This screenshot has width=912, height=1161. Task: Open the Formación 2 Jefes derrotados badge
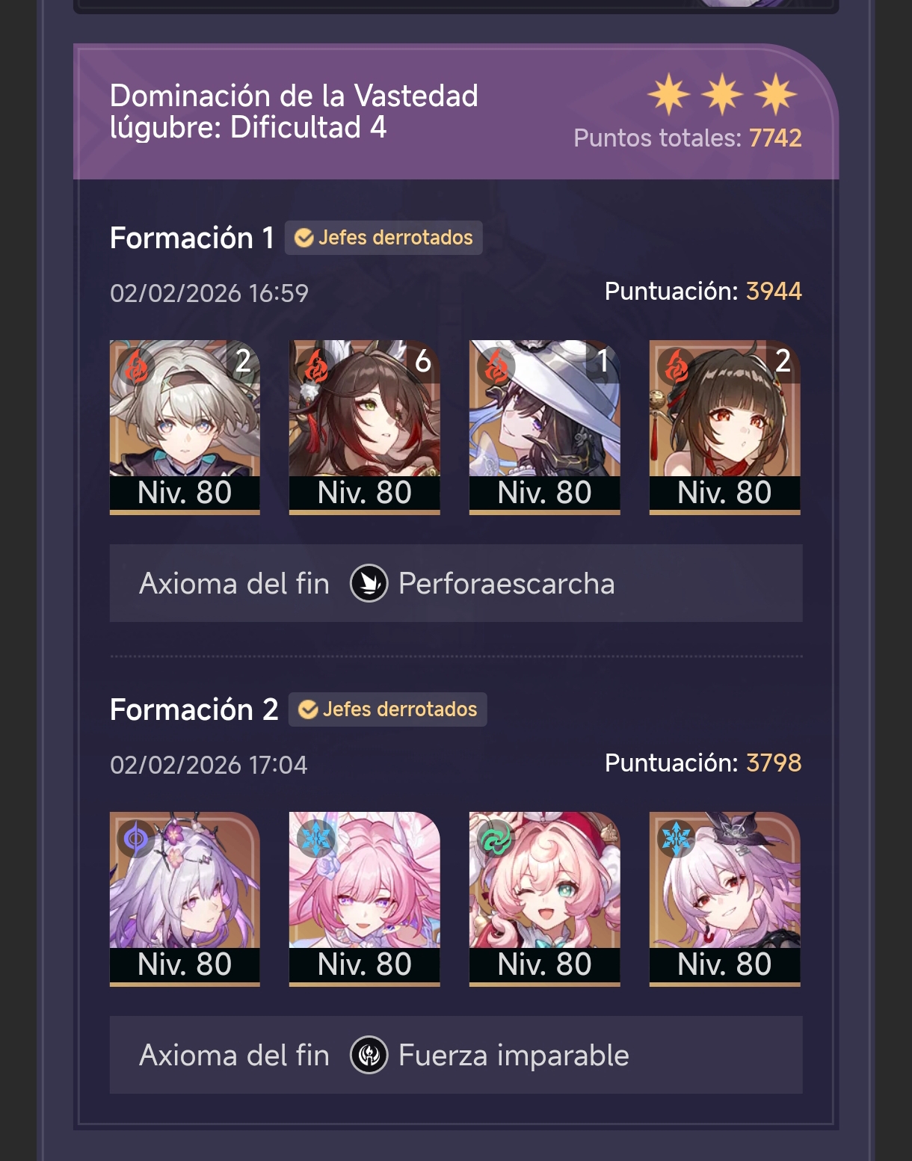coord(388,709)
